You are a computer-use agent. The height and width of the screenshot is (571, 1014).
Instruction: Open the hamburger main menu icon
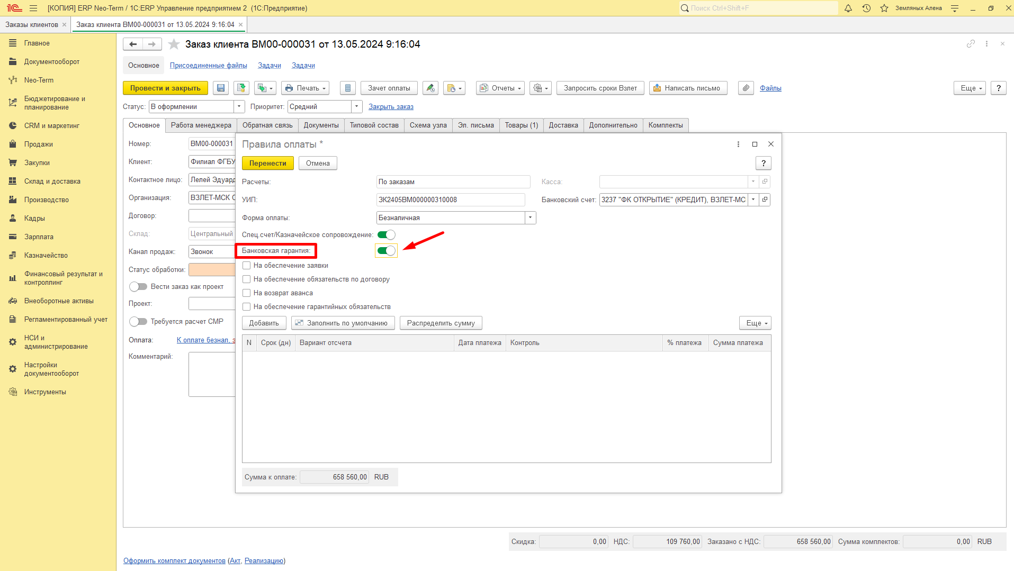33,8
